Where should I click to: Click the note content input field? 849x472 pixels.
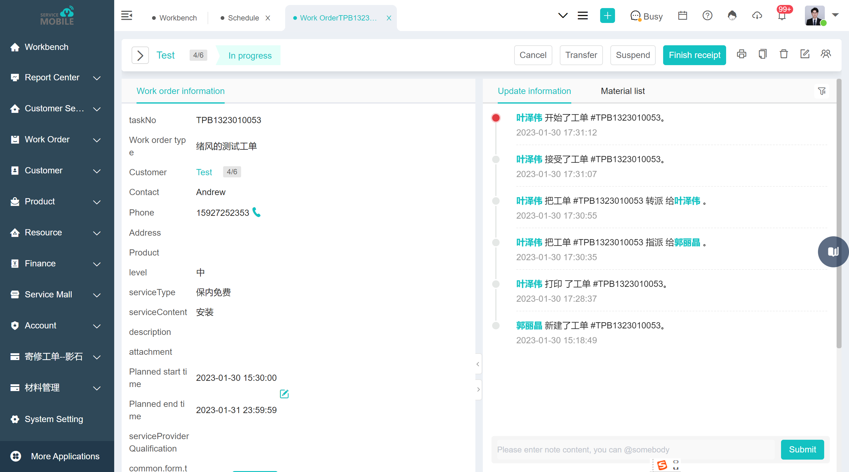tap(636, 449)
